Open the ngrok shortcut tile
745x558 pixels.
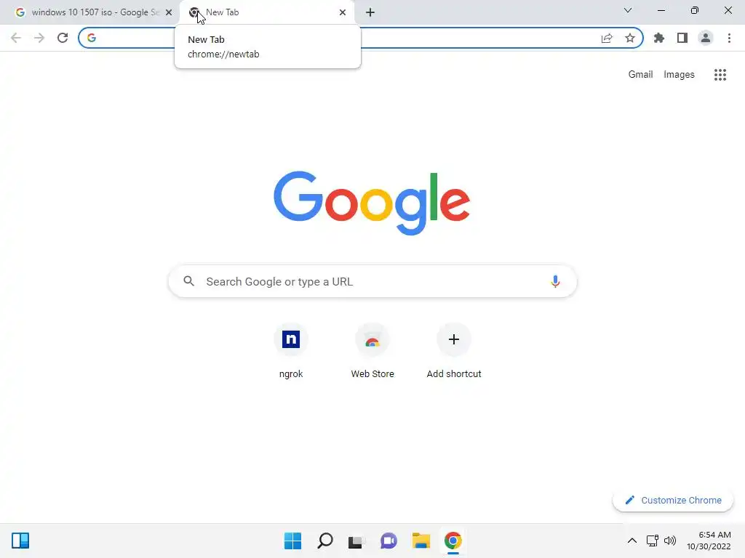[291, 351]
